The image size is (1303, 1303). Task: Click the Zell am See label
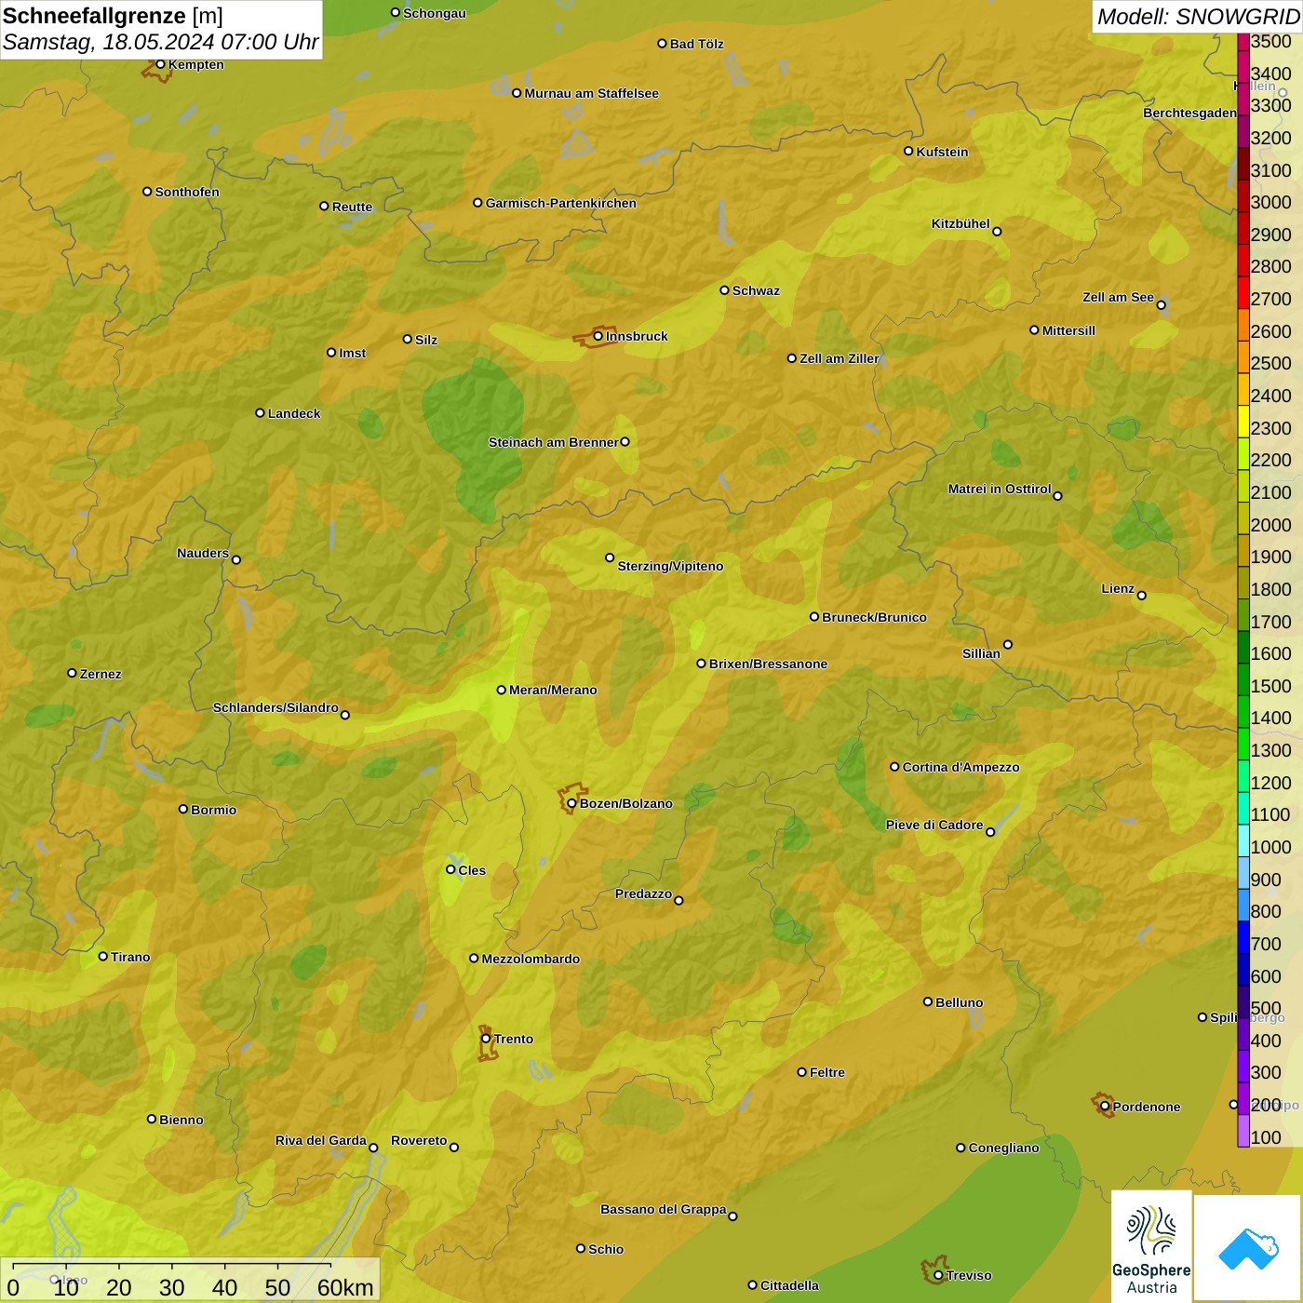tap(1118, 297)
